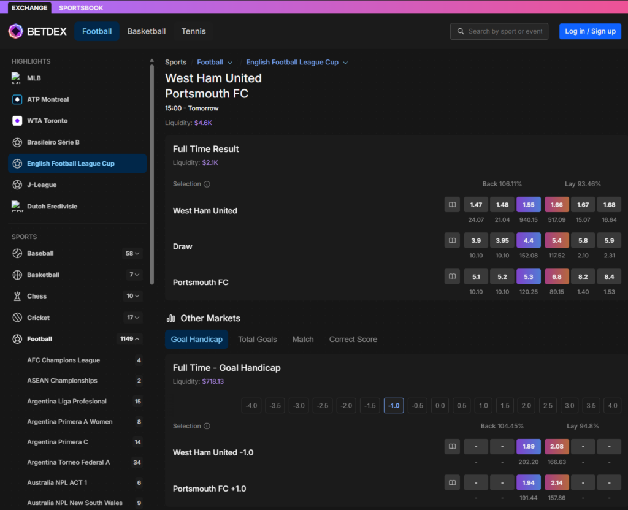Open the Basketball main navigation tab
Screen dimensions: 628x510
click(x=147, y=31)
